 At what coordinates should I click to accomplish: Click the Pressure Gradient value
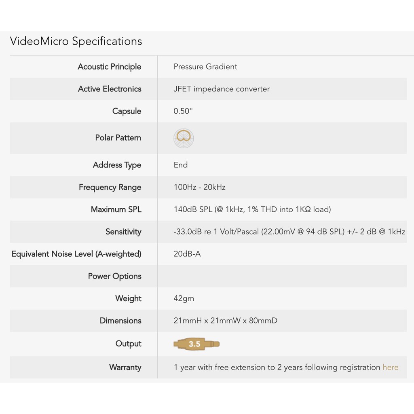point(205,67)
